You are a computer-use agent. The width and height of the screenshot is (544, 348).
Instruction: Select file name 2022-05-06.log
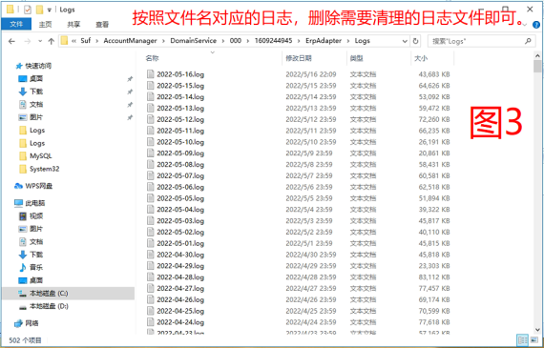click(180, 187)
